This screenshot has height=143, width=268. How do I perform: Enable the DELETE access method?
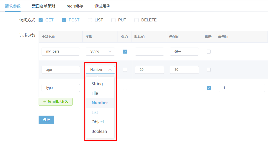coord(137,20)
